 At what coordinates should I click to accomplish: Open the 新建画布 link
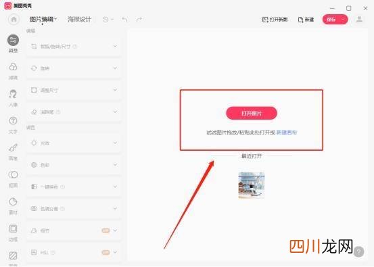[x=287, y=132]
